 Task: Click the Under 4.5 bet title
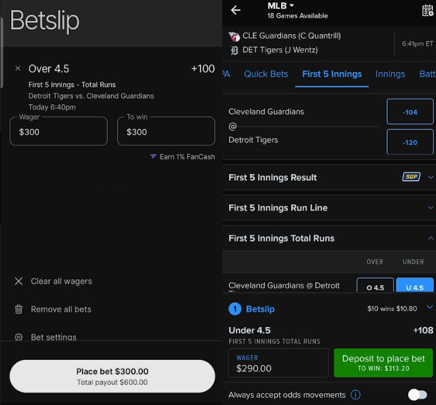[x=250, y=330]
